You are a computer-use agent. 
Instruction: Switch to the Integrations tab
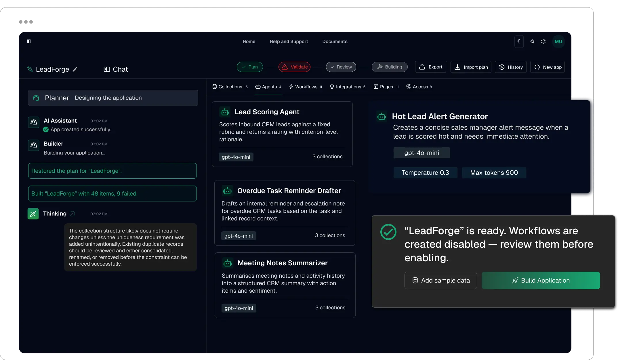coord(348,87)
